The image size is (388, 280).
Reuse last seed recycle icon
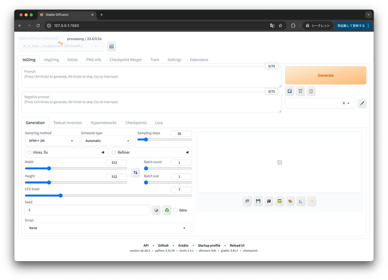[x=167, y=210]
